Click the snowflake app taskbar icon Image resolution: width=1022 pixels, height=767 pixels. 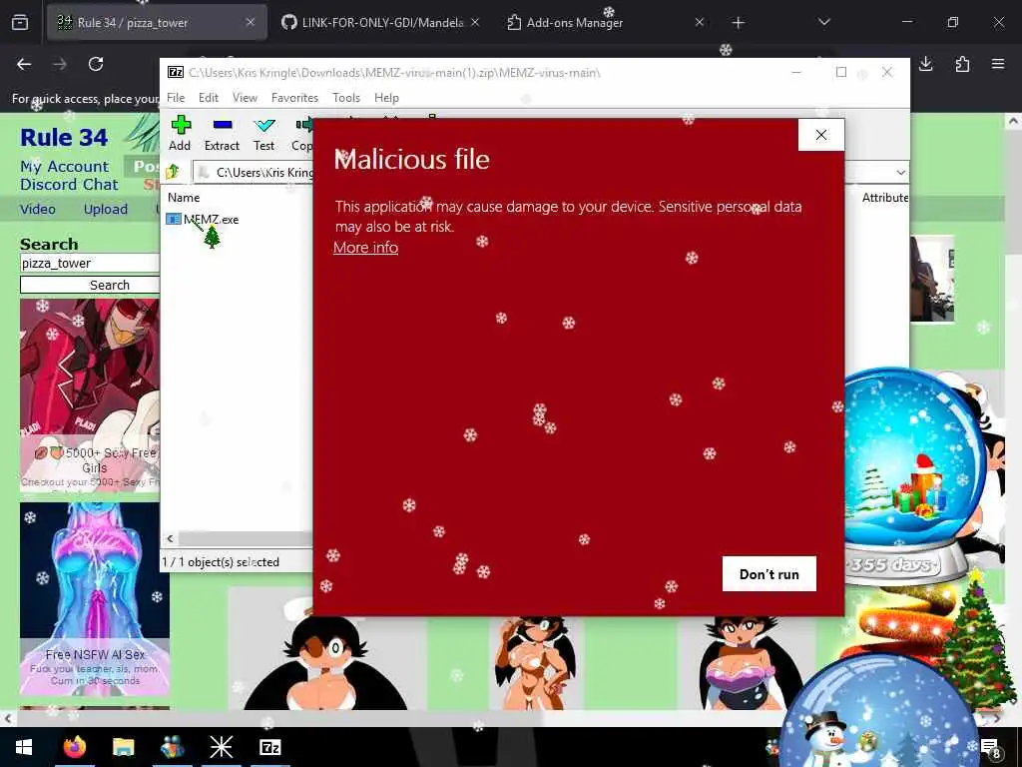click(221, 747)
